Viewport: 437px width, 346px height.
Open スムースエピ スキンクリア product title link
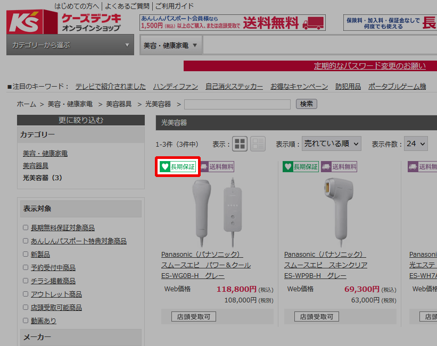(x=326, y=265)
